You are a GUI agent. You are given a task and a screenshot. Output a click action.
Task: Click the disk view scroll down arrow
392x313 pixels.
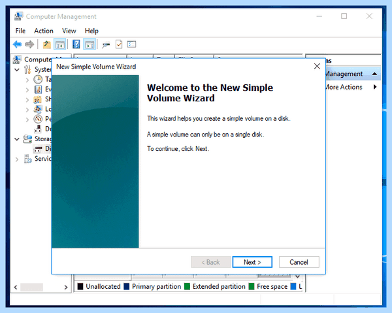[297, 276]
